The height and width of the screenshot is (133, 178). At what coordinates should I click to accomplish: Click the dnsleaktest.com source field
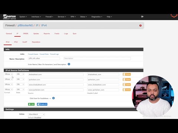click(56, 74)
